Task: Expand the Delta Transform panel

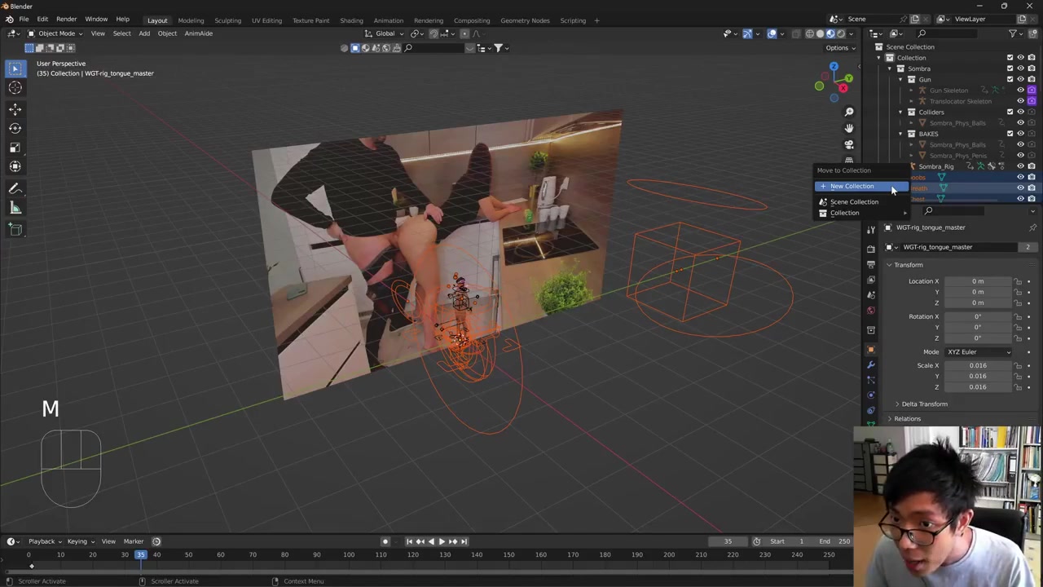Action: pos(924,404)
